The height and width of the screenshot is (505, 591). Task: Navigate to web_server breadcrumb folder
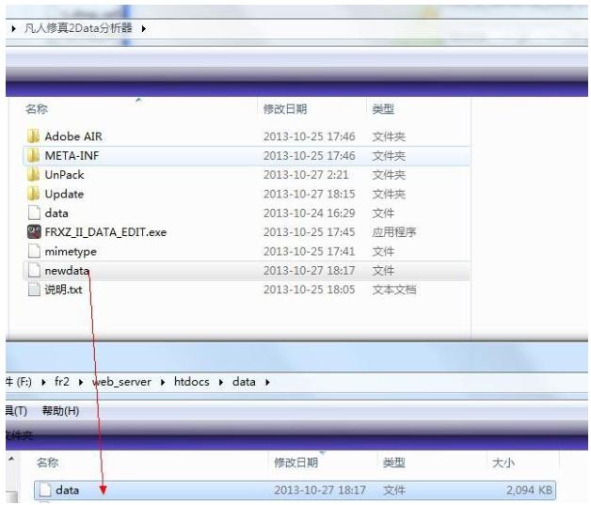121,382
